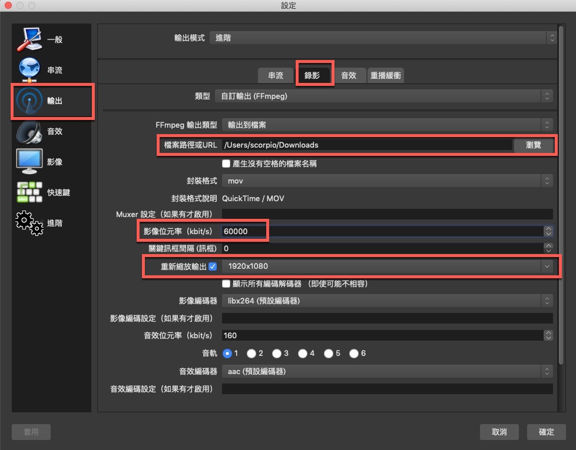Select audio track 3 radio button
This screenshot has width=576, height=450.
coord(277,353)
